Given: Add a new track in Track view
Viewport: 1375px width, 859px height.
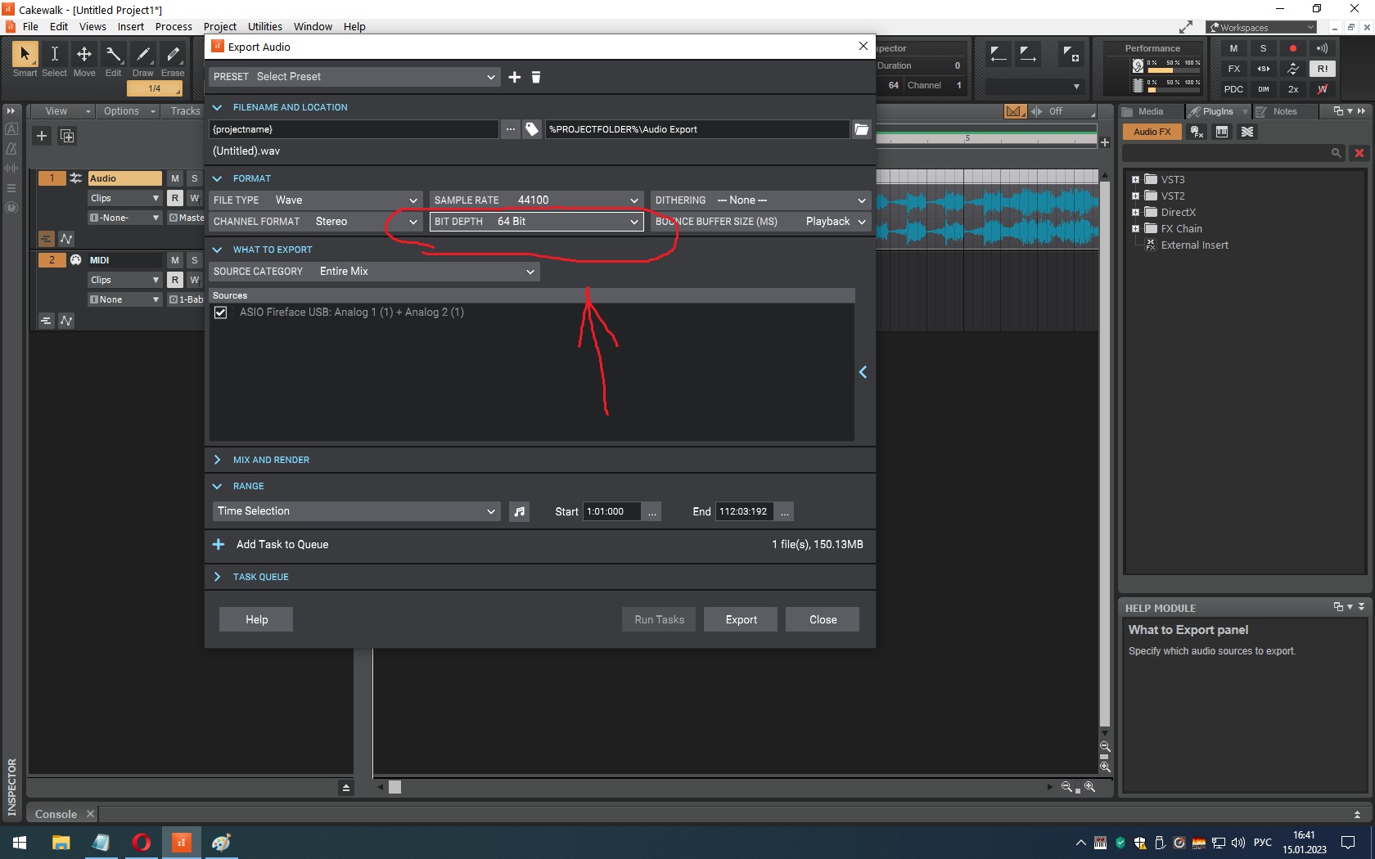Looking at the screenshot, I should pos(42,136).
